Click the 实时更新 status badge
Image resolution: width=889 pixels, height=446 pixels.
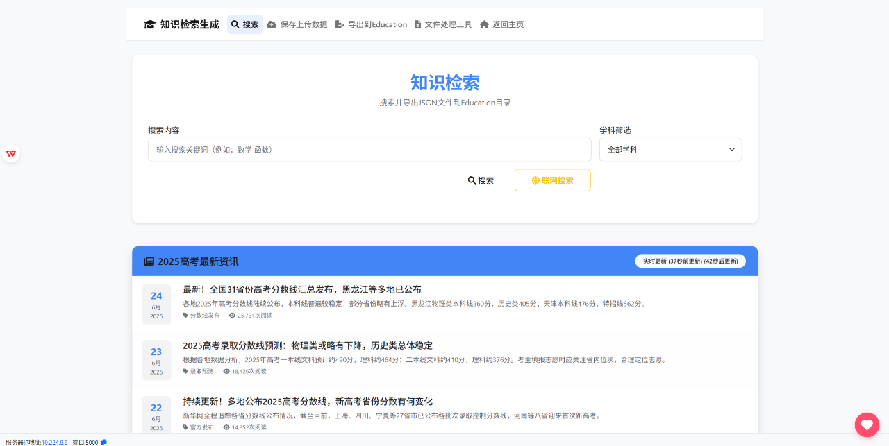[690, 261]
